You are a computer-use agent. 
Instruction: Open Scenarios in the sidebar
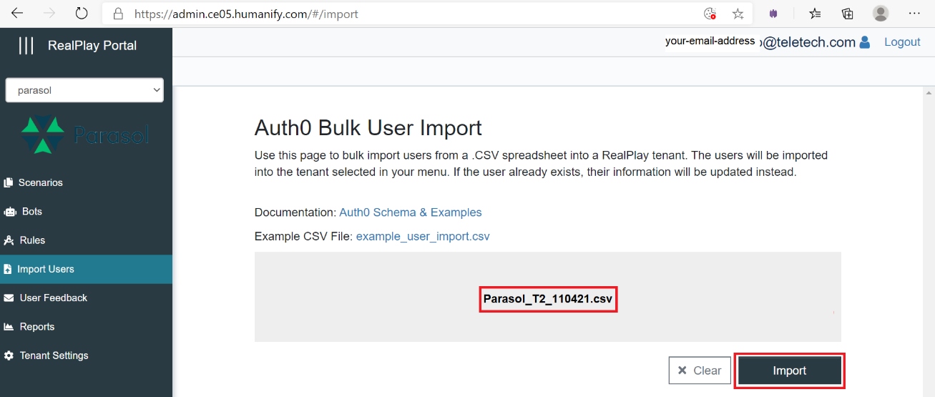pos(40,182)
